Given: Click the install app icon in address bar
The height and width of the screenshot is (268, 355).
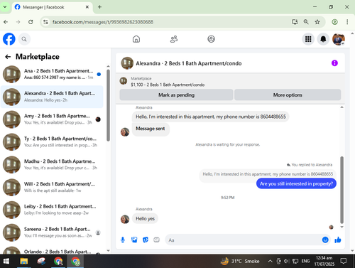Looking at the screenshot, I should point(295,22).
